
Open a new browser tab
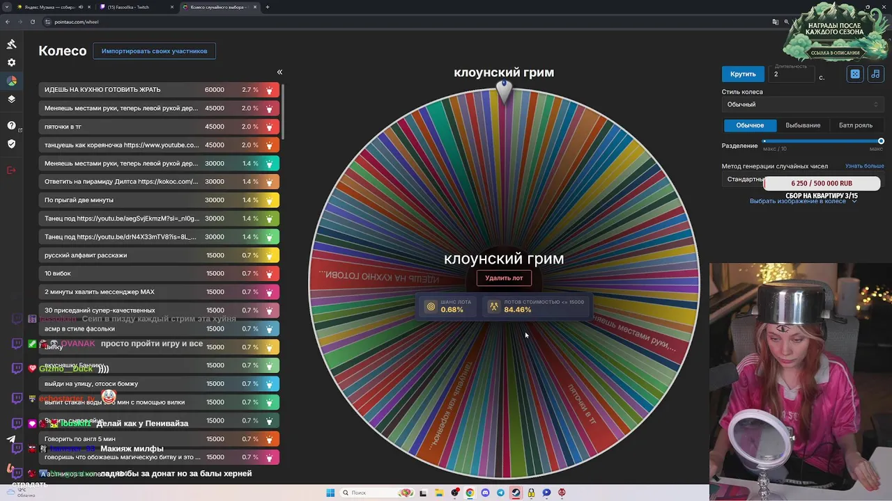tap(268, 7)
